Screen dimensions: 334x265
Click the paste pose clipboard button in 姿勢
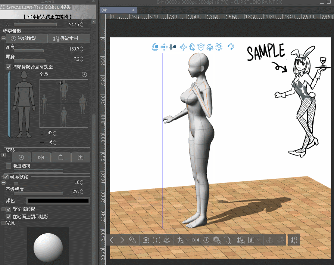point(61,157)
